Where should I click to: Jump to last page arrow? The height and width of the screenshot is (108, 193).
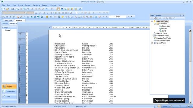point(131,17)
